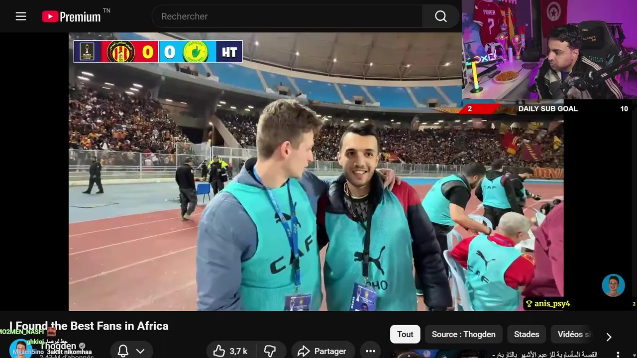Dislike the video with thumbs down
Screen dimensions: 637x358
pos(270,351)
